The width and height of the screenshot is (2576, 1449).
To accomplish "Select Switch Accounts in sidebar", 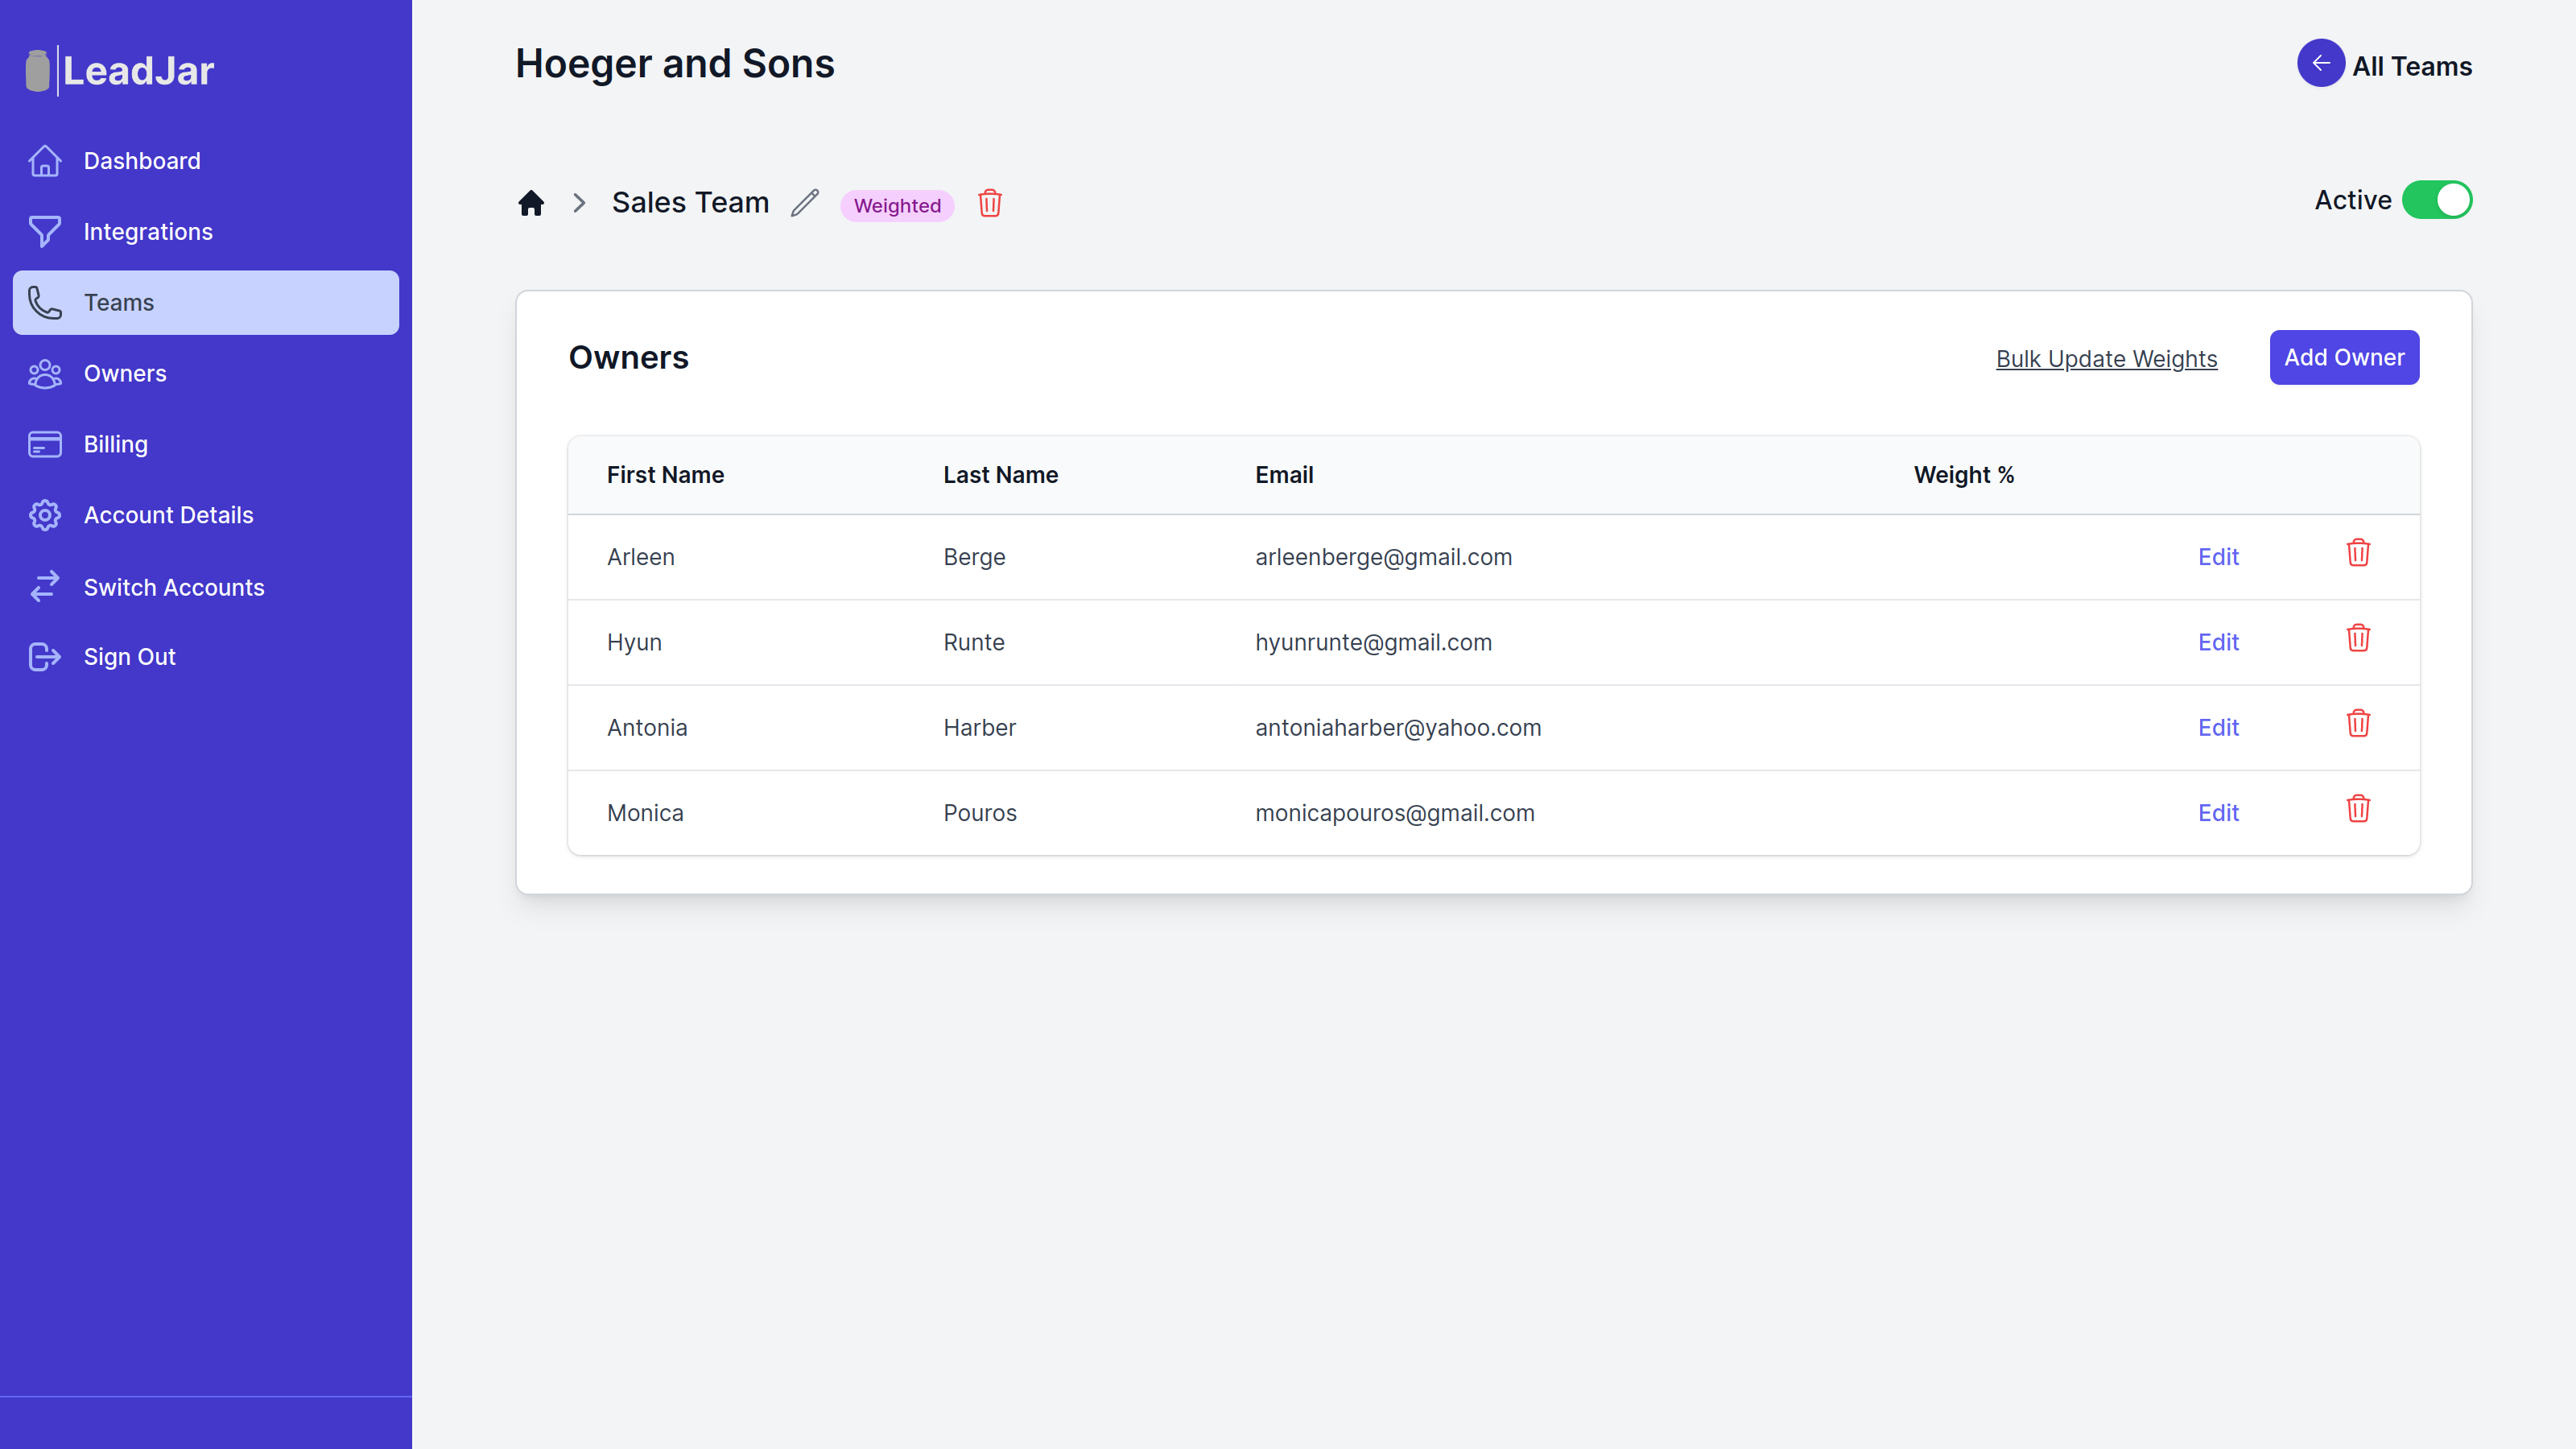I will click(x=174, y=587).
